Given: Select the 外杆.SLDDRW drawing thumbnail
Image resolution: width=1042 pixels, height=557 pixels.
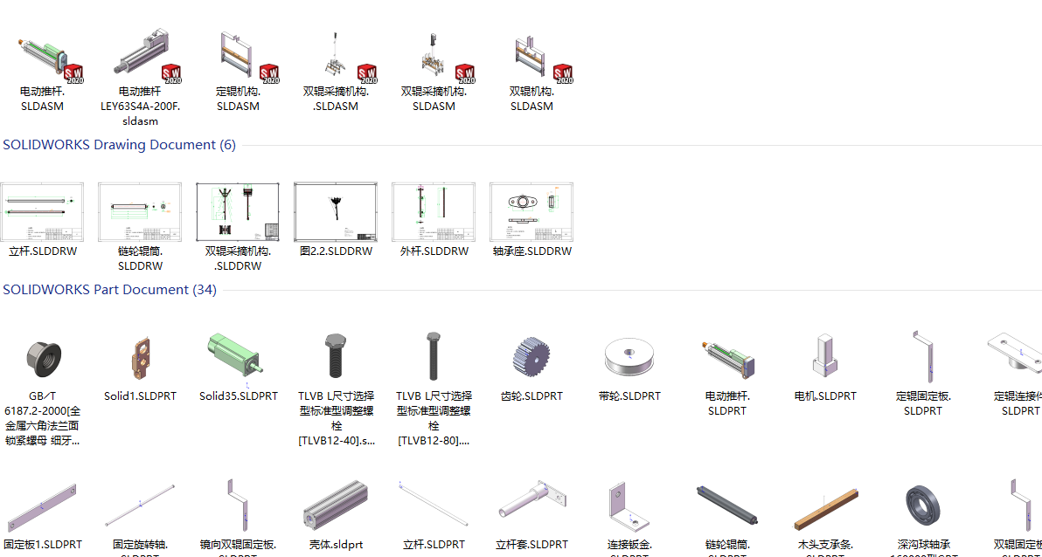Looking at the screenshot, I should [434, 212].
